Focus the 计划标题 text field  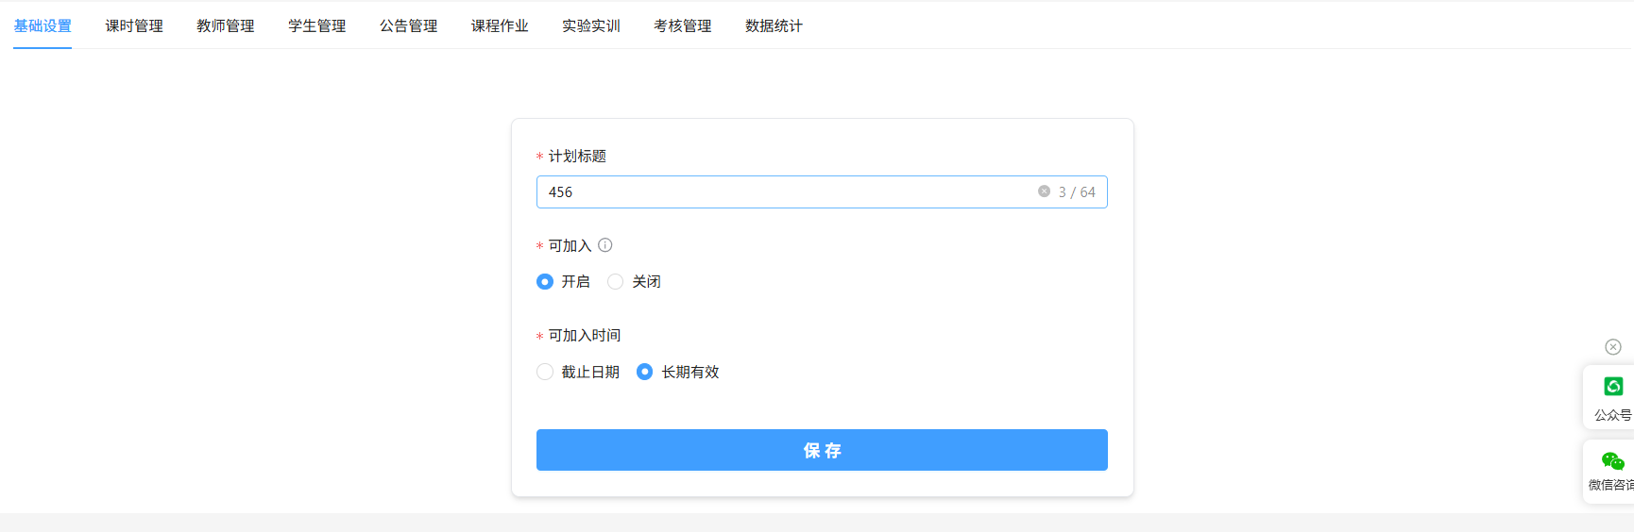click(x=784, y=192)
